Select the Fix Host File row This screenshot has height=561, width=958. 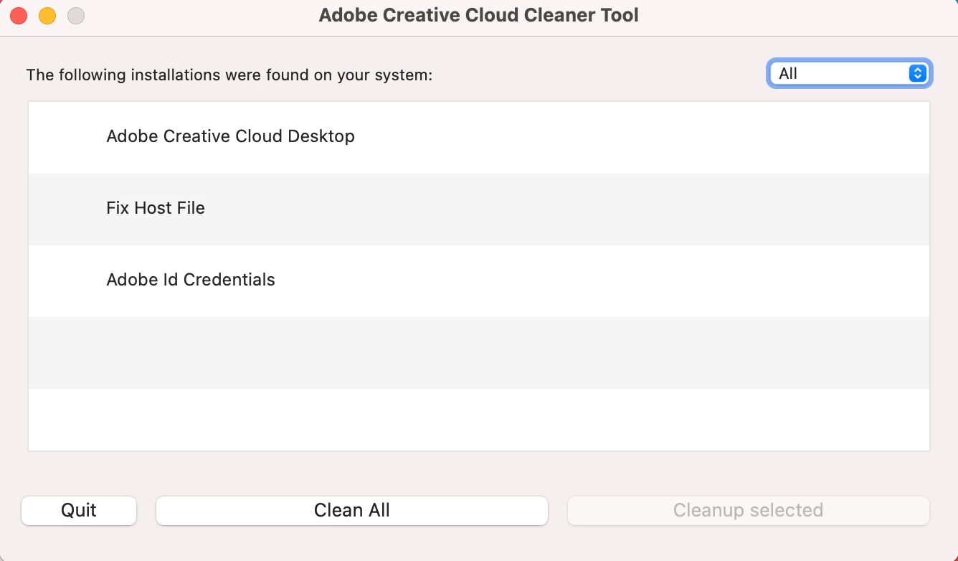(x=479, y=209)
